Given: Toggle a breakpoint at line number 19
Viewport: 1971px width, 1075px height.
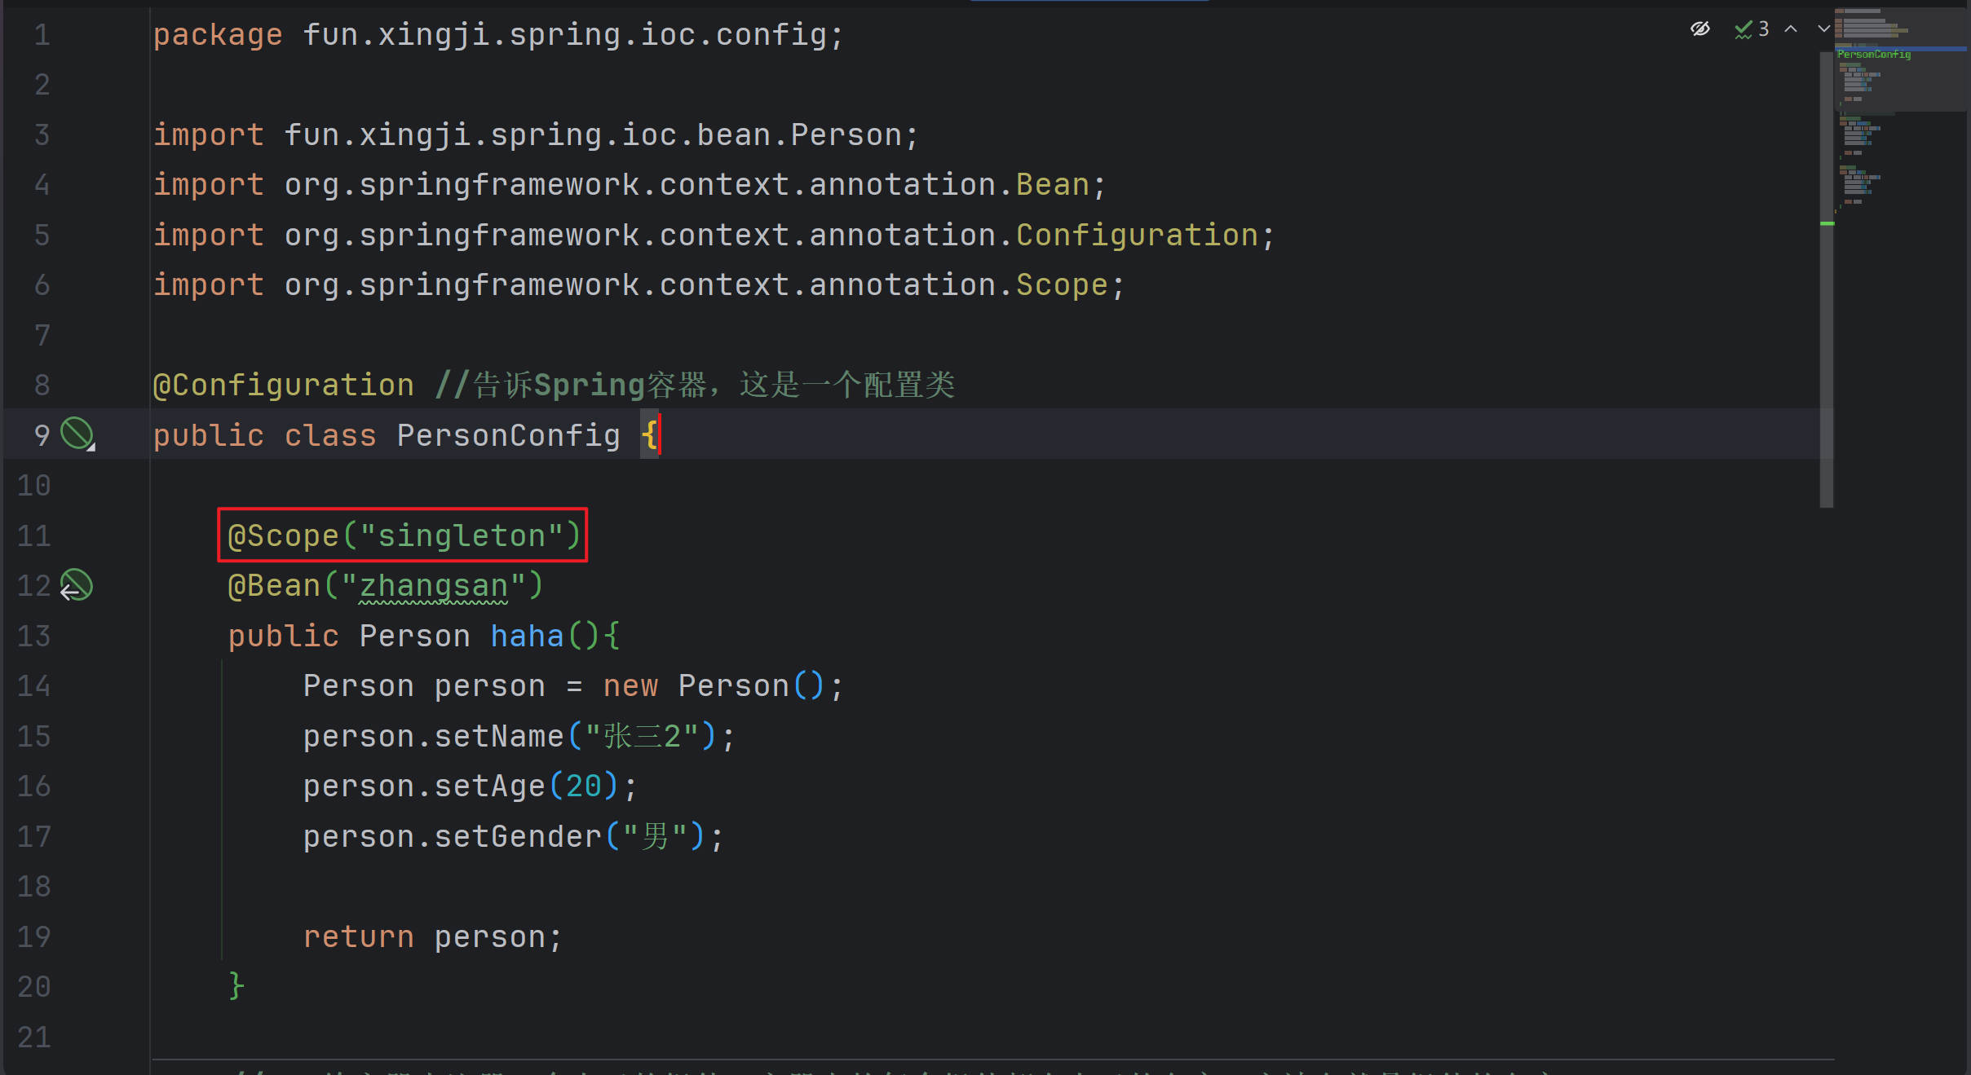Looking at the screenshot, I should [33, 937].
